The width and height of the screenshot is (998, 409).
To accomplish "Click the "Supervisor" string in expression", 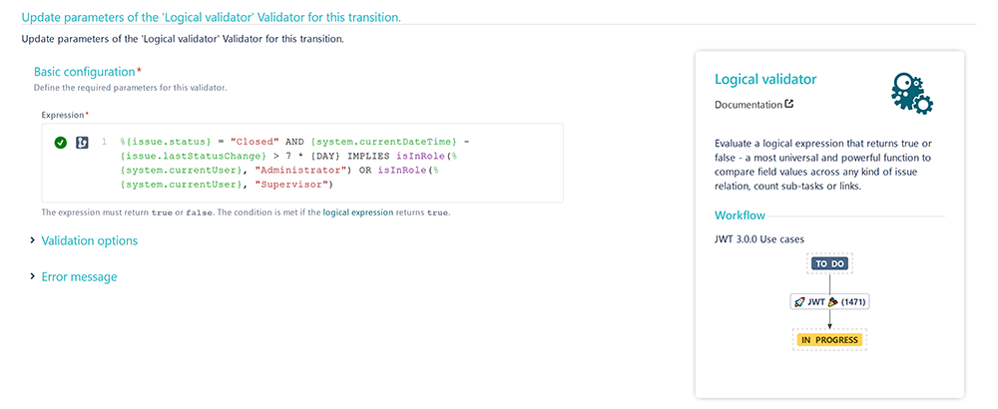I will pyautogui.click(x=292, y=185).
